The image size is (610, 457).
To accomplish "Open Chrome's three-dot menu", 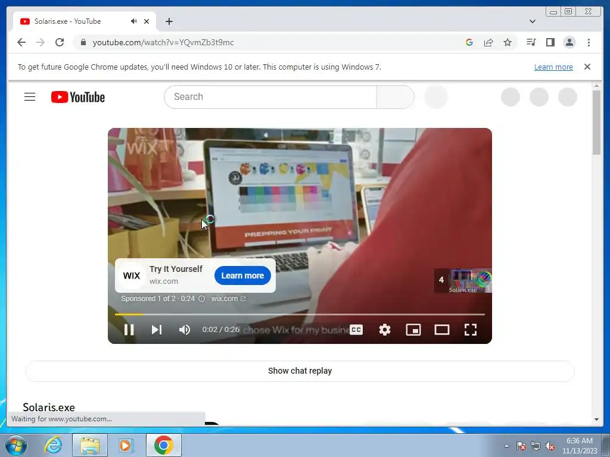I will [x=589, y=42].
